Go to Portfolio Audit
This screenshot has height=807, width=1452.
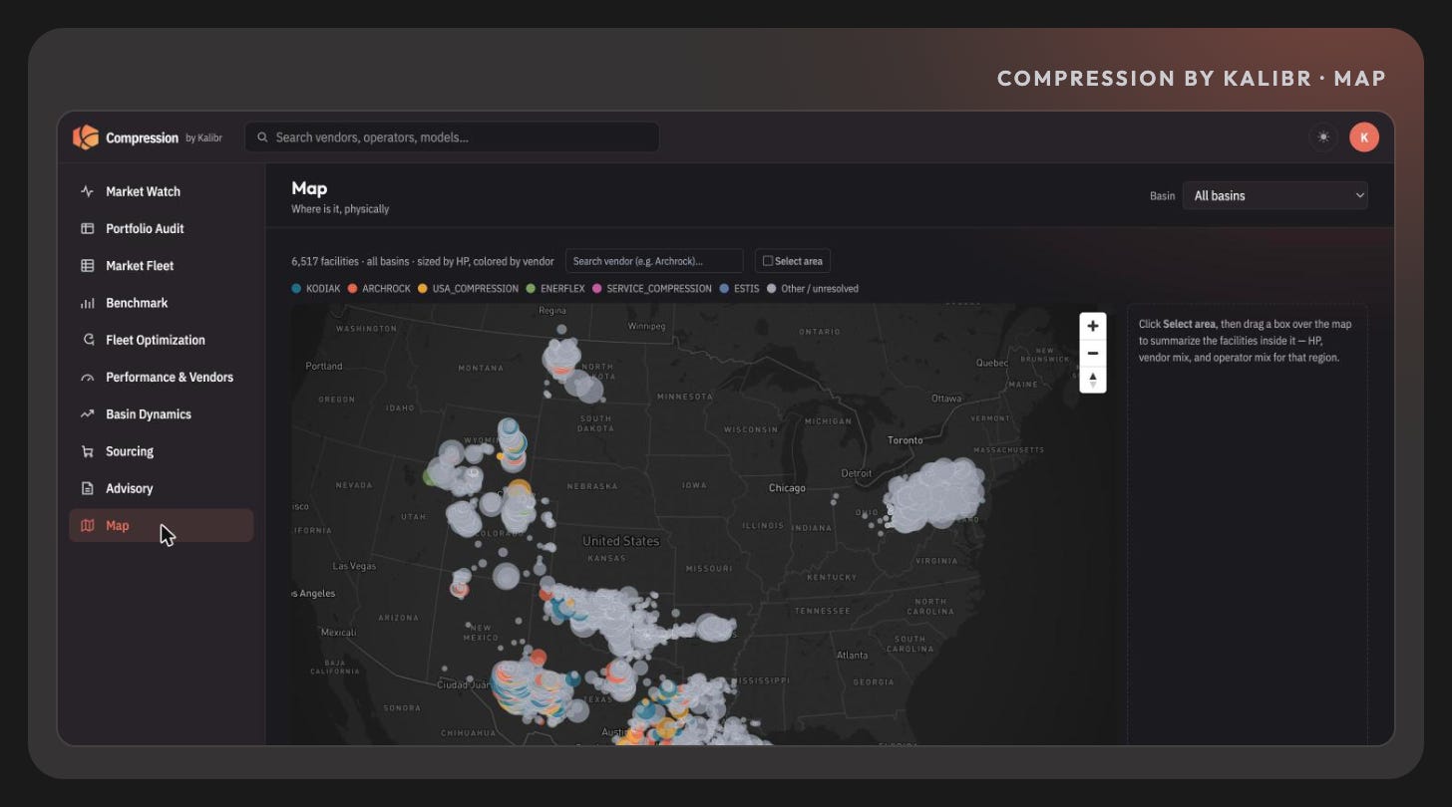[x=162, y=228]
